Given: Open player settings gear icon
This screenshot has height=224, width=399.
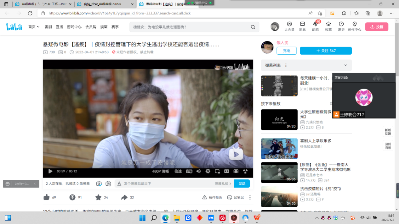Looking at the screenshot, I should pos(208,171).
